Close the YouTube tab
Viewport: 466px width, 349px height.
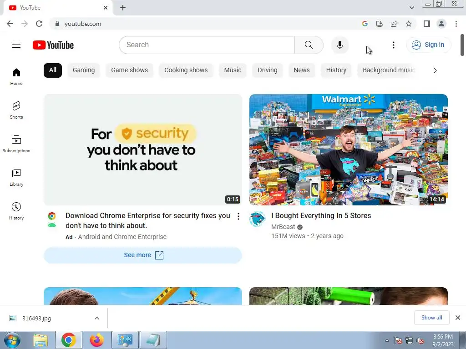(x=106, y=8)
